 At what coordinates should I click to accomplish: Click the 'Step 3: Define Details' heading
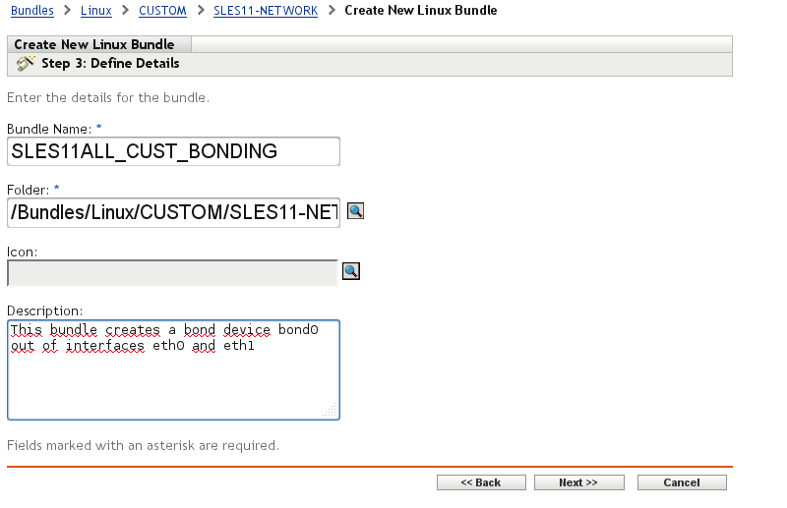point(110,63)
